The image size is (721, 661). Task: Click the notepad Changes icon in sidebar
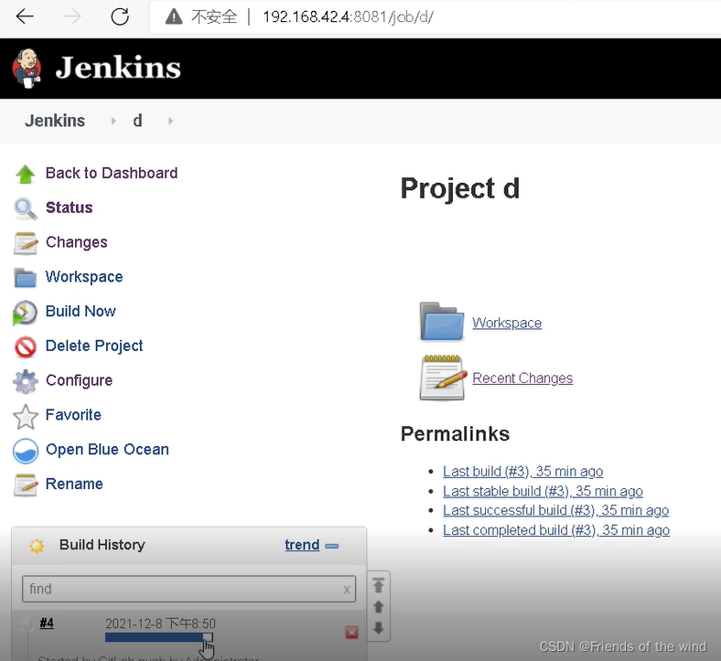pyautogui.click(x=26, y=243)
